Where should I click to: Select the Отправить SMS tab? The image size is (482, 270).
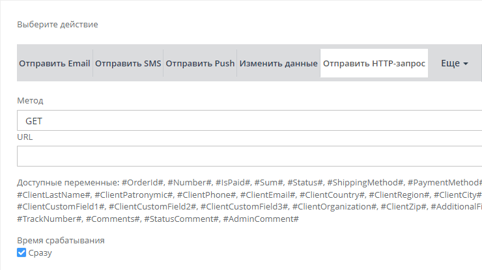(x=128, y=64)
